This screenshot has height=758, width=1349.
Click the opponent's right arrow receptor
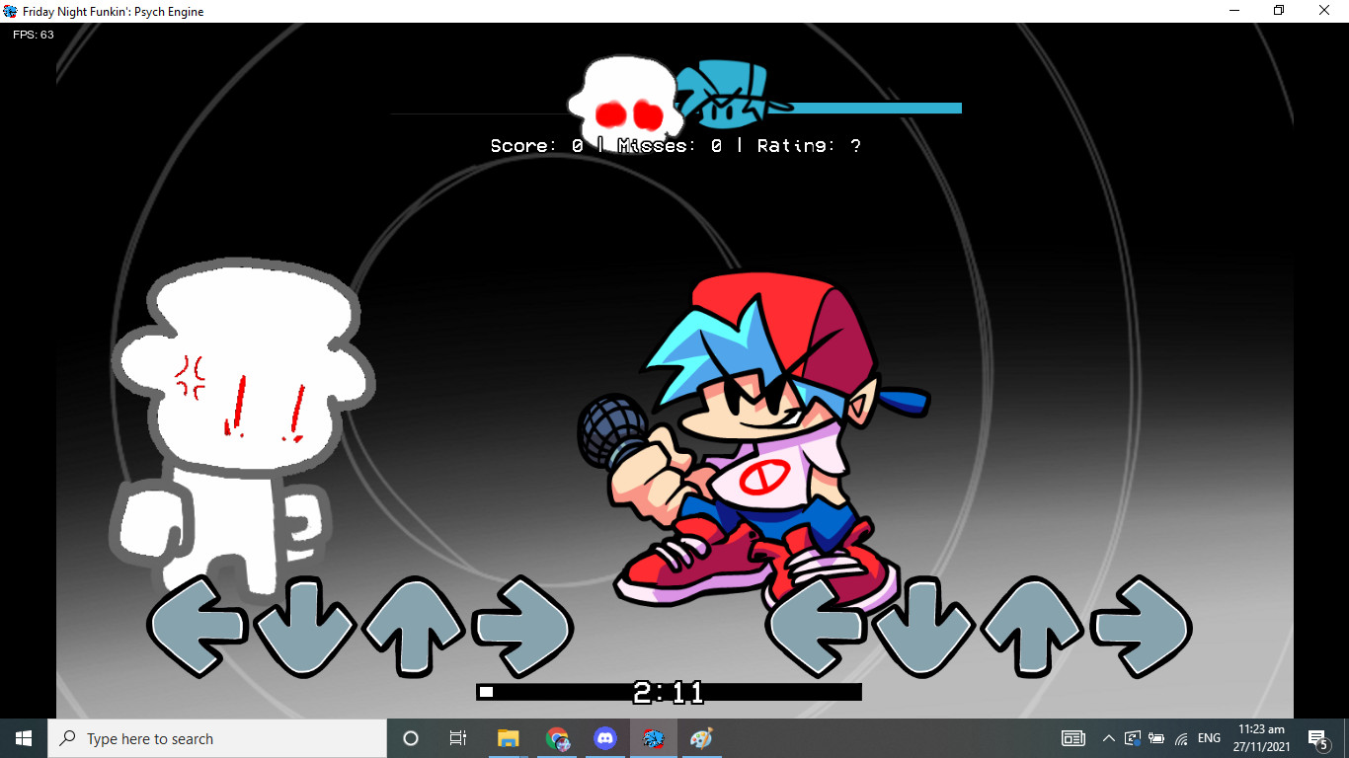click(521, 626)
